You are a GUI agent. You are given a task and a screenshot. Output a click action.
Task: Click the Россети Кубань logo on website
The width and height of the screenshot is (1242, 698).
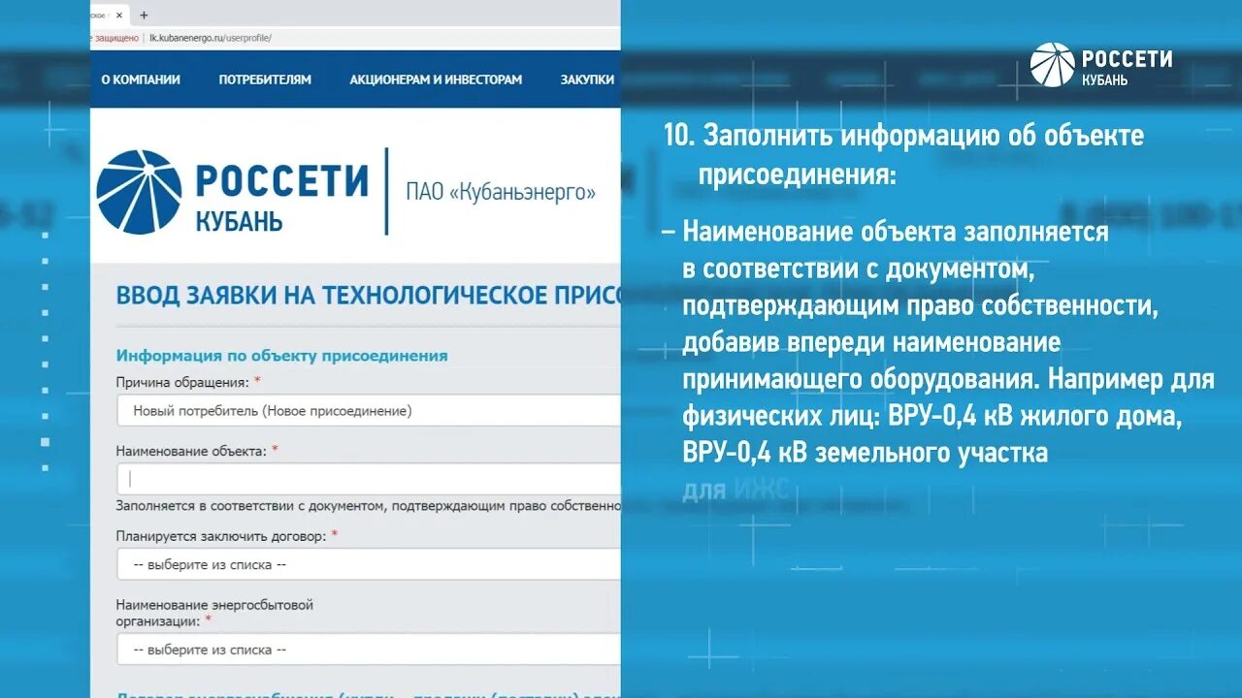coord(233,192)
